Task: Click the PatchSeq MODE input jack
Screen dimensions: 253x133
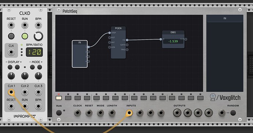Action: tap(100, 113)
